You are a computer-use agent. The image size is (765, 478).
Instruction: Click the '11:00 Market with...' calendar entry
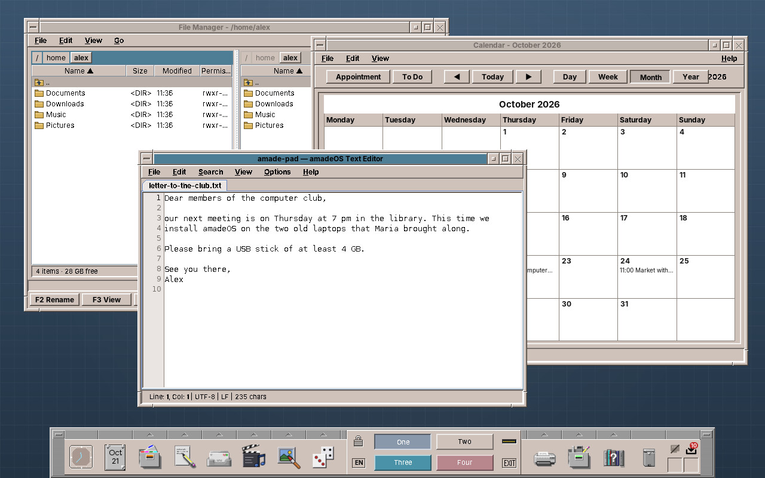[647, 270]
